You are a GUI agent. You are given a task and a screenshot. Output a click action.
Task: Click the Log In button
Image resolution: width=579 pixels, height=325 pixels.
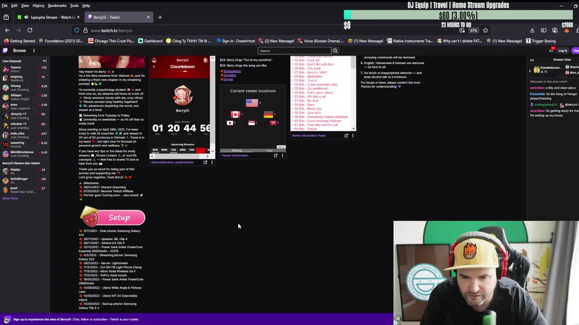[563, 51]
